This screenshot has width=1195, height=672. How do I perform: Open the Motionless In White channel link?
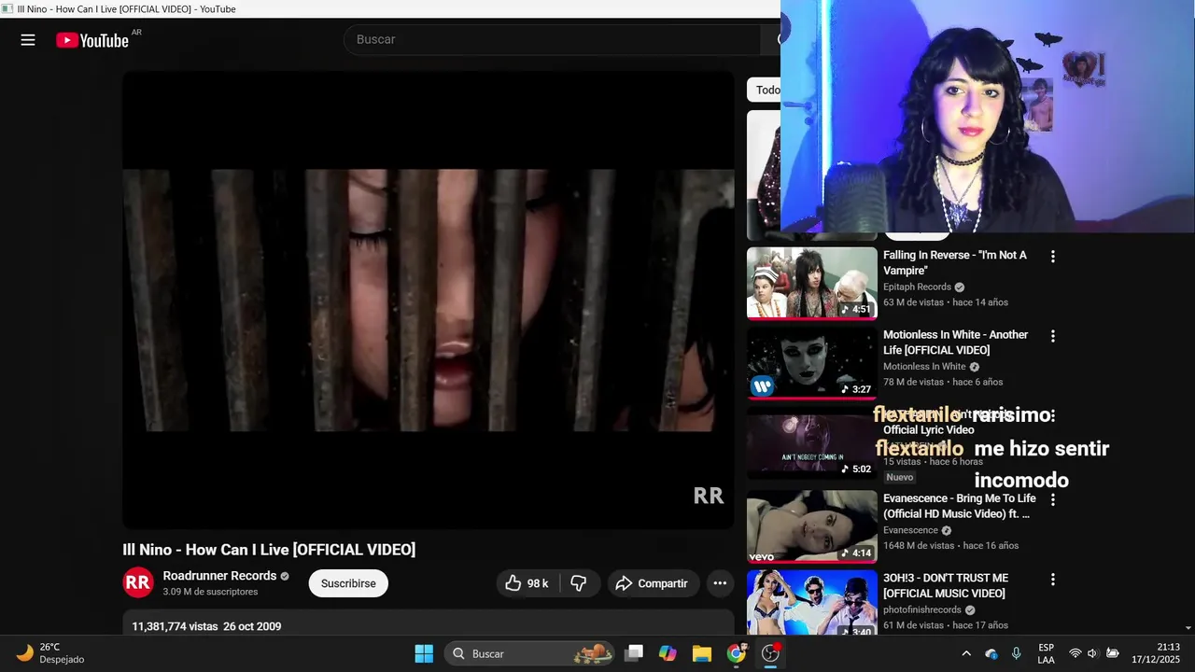[x=925, y=367]
